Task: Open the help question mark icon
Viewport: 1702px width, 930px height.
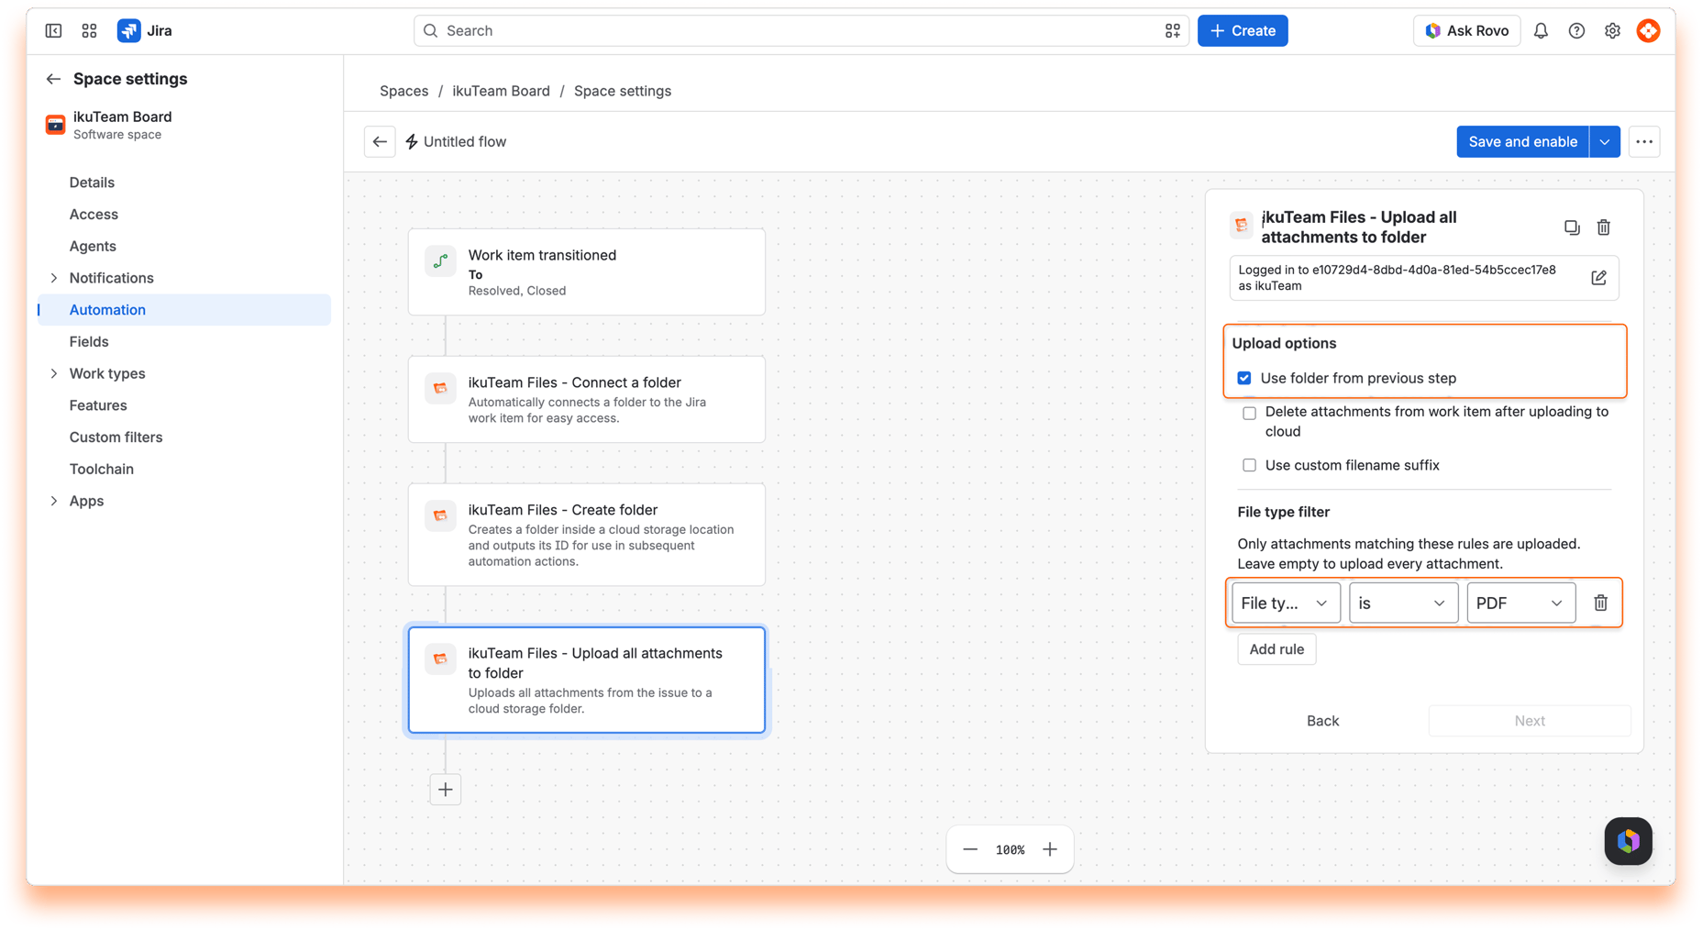Action: tap(1576, 30)
